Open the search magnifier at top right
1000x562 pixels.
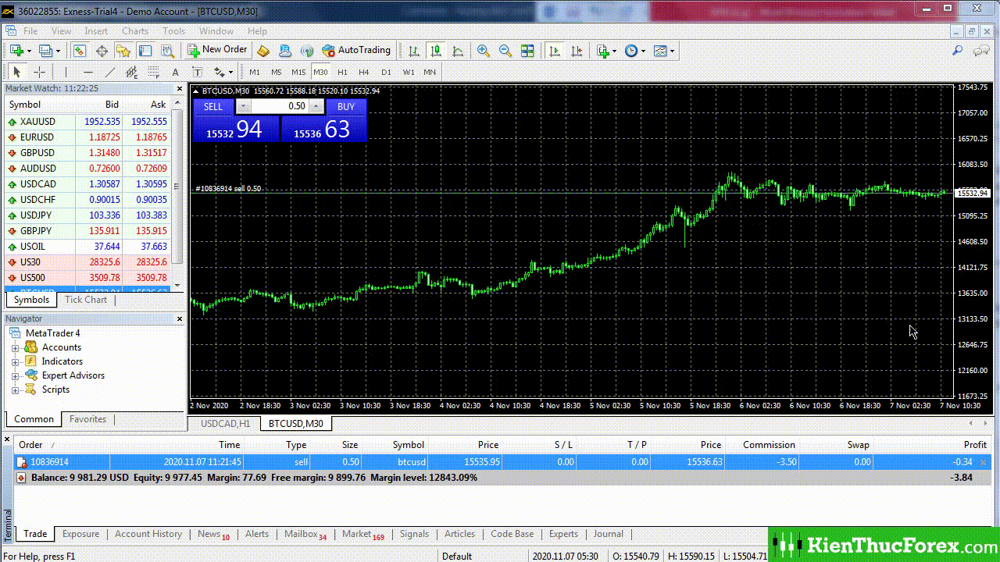[957, 51]
